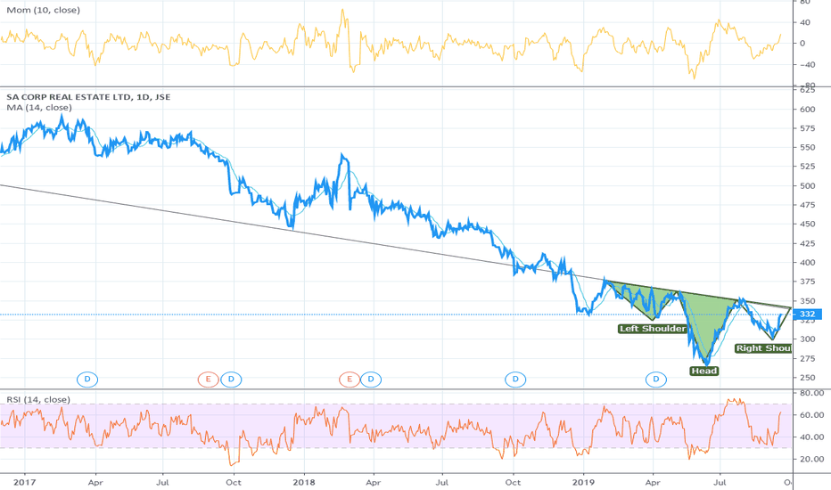
Task: Open the Mom (10, close) indicator legend
Action: [44, 10]
